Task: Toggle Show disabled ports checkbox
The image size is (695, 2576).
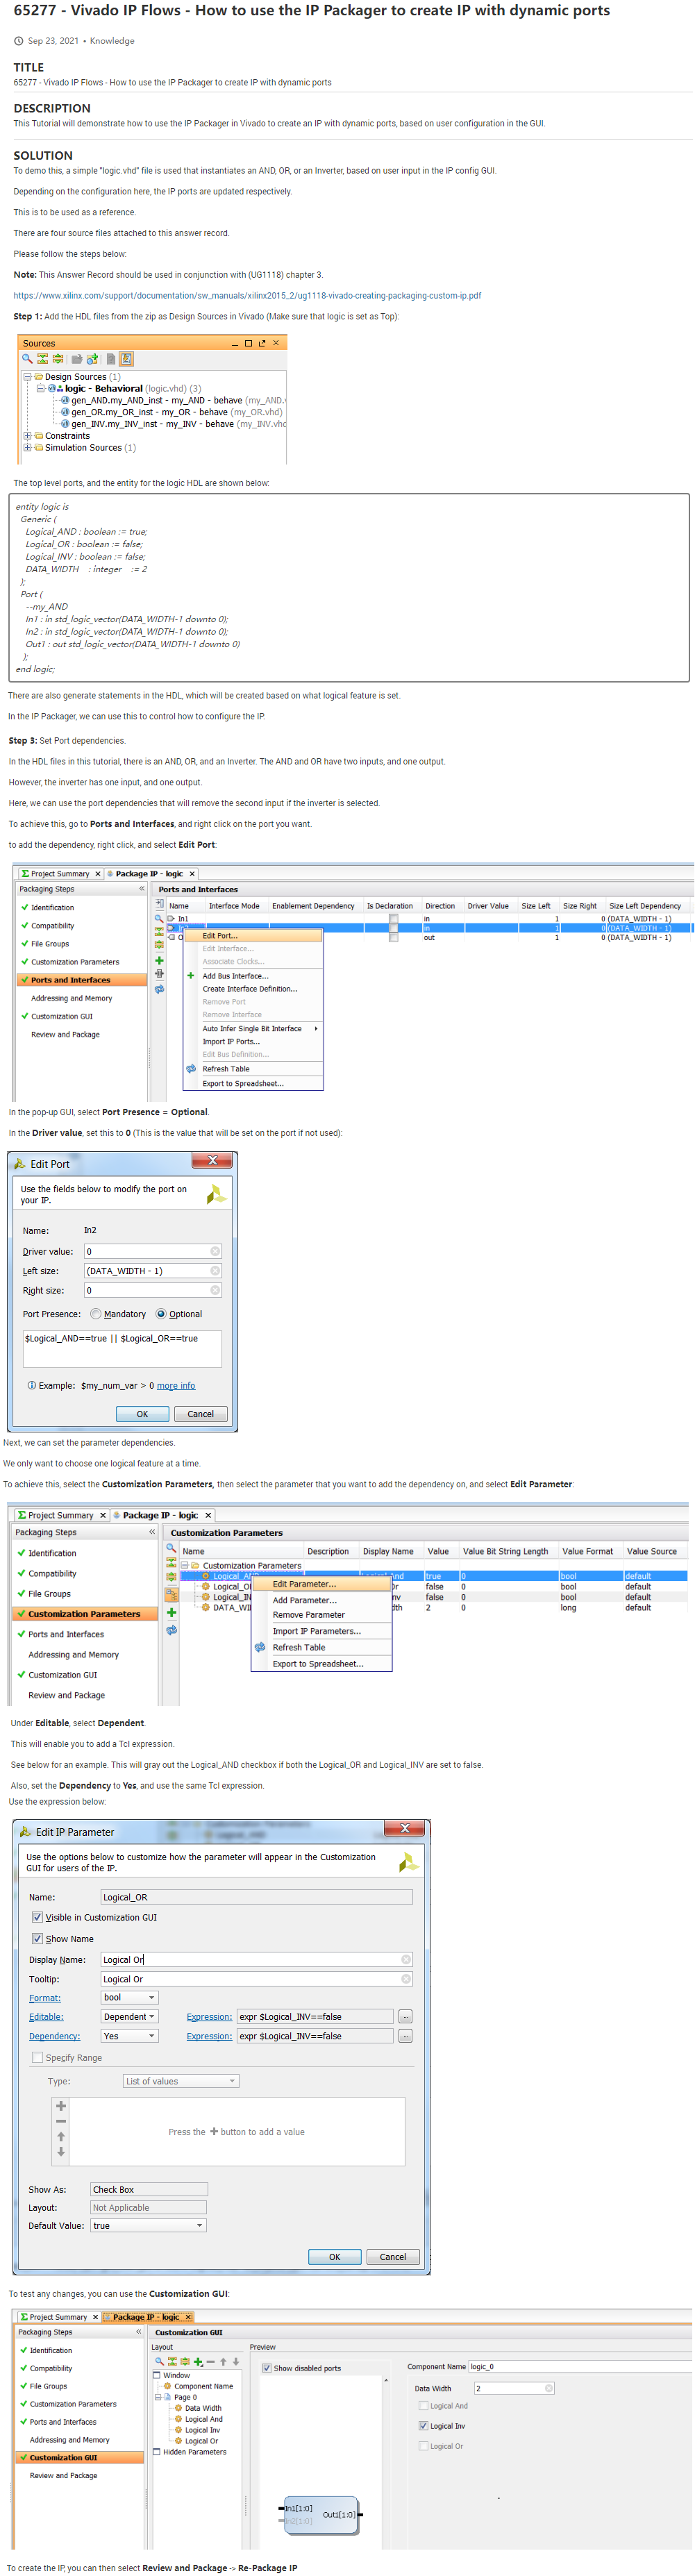Action: [x=267, y=2368]
